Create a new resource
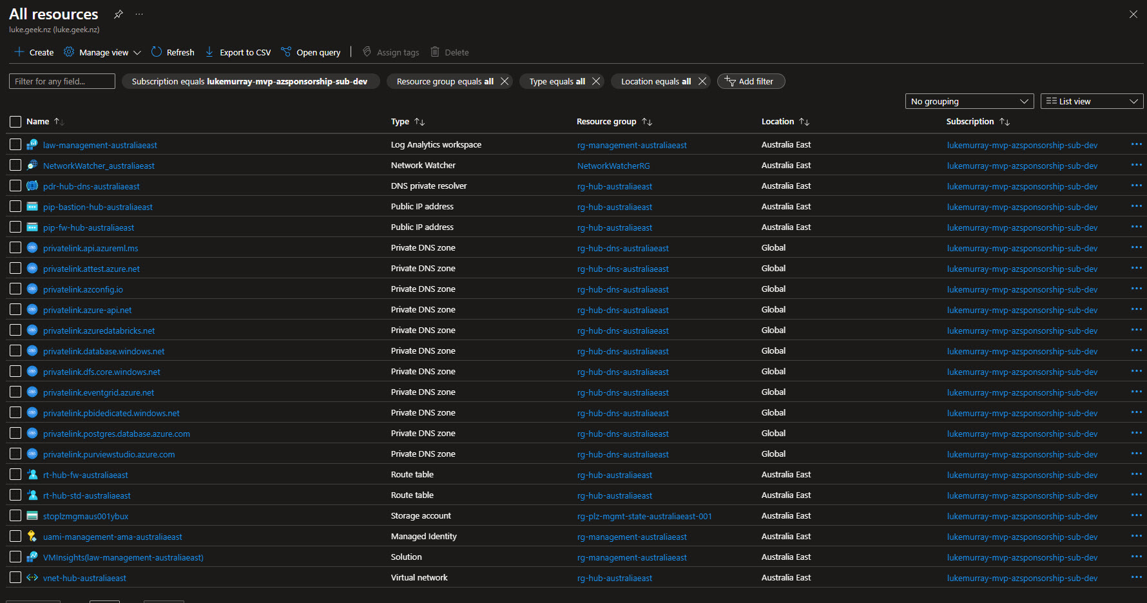The image size is (1147, 603). pyautogui.click(x=34, y=52)
